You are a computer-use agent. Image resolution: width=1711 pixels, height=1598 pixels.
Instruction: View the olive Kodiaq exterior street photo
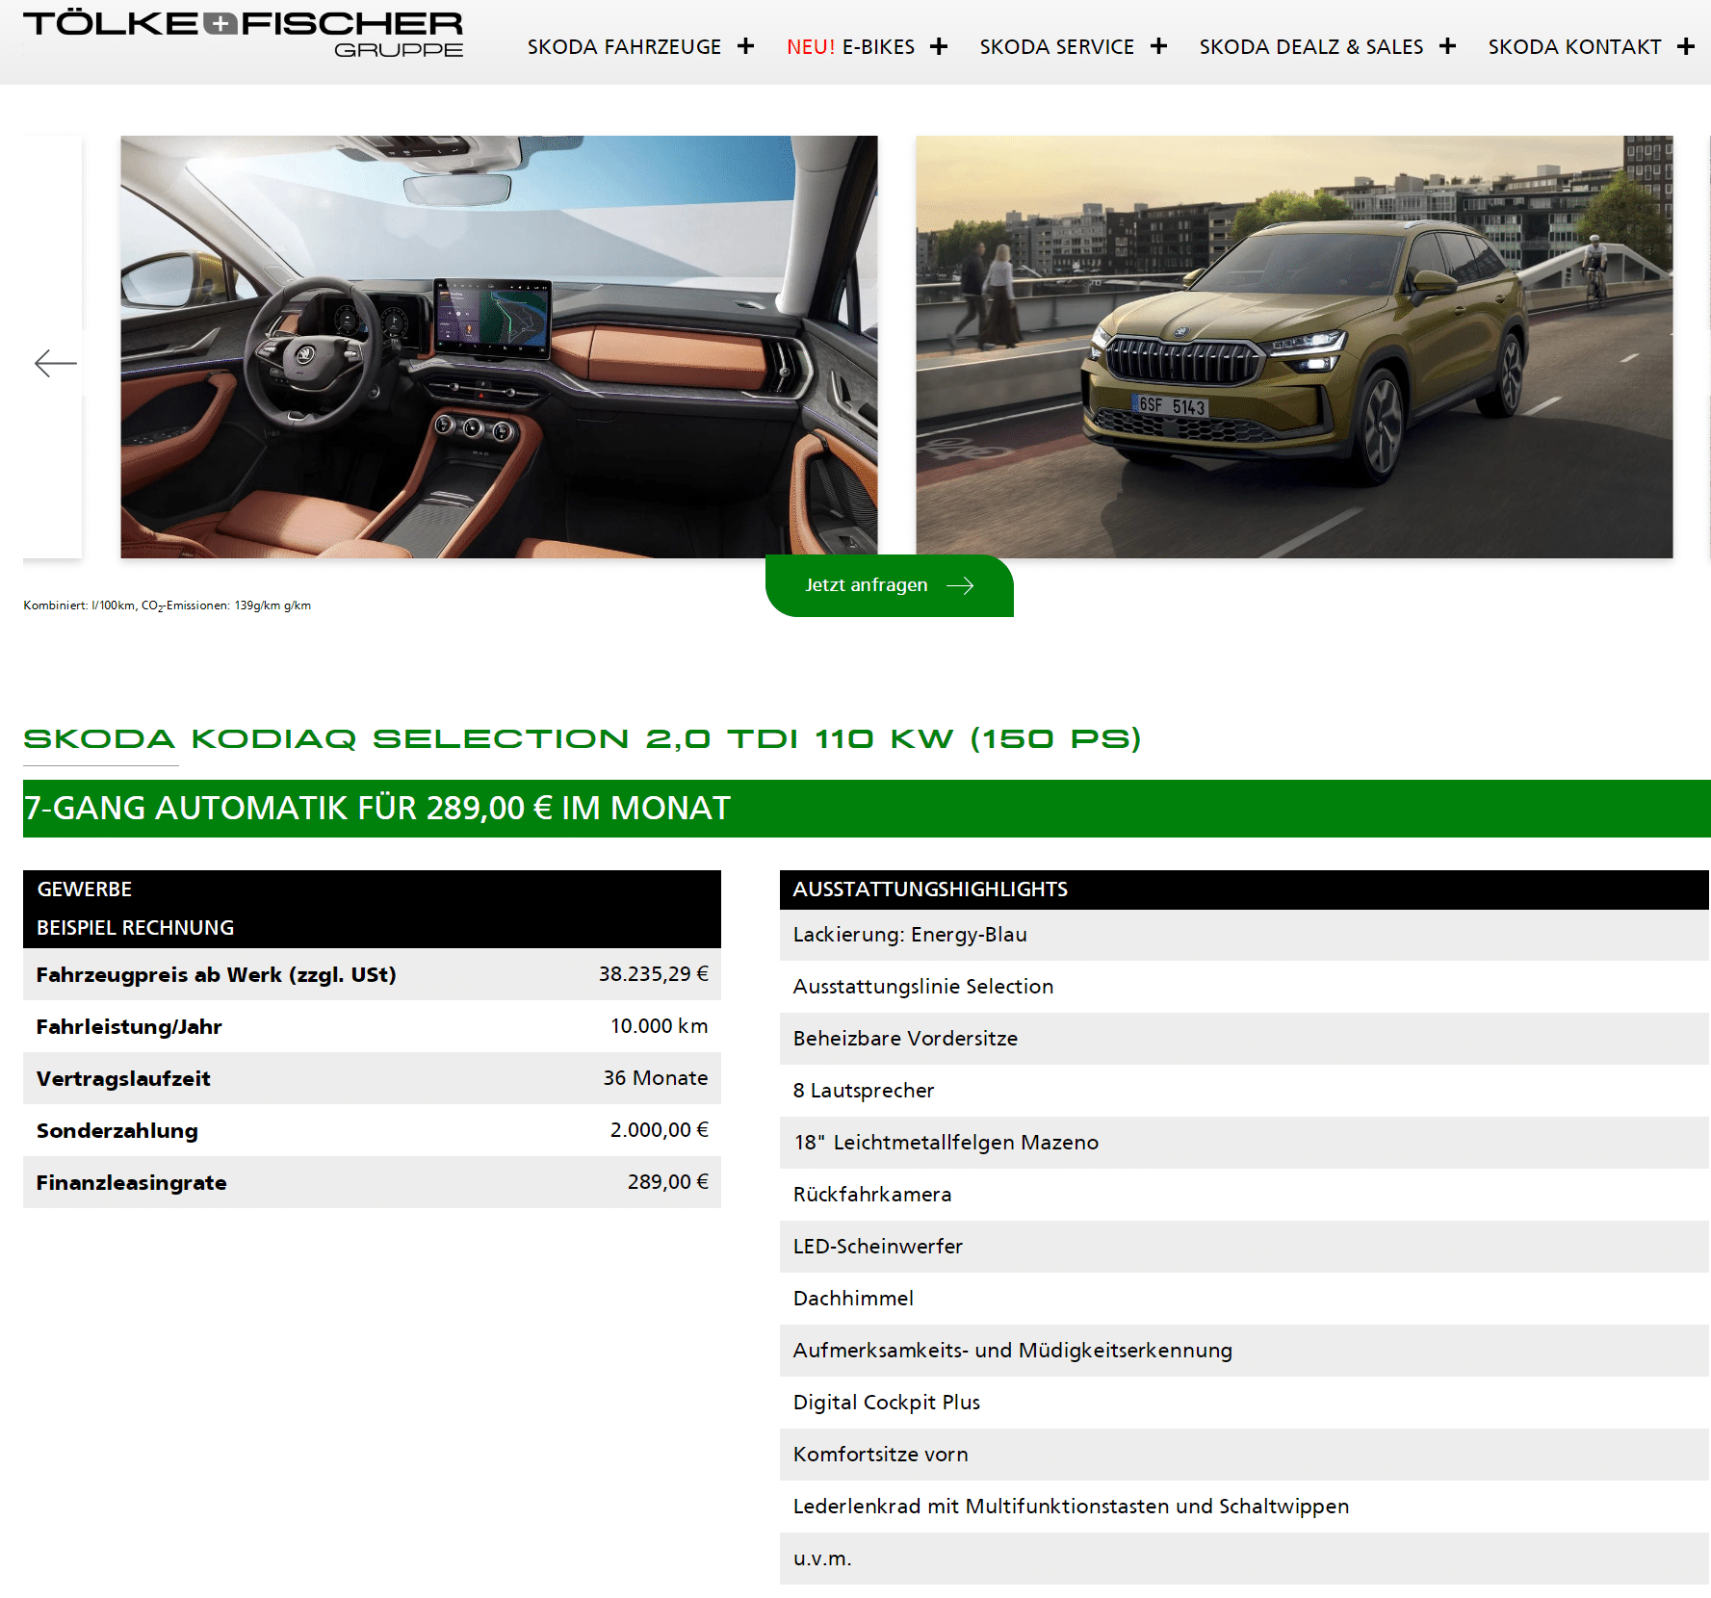1294,347
